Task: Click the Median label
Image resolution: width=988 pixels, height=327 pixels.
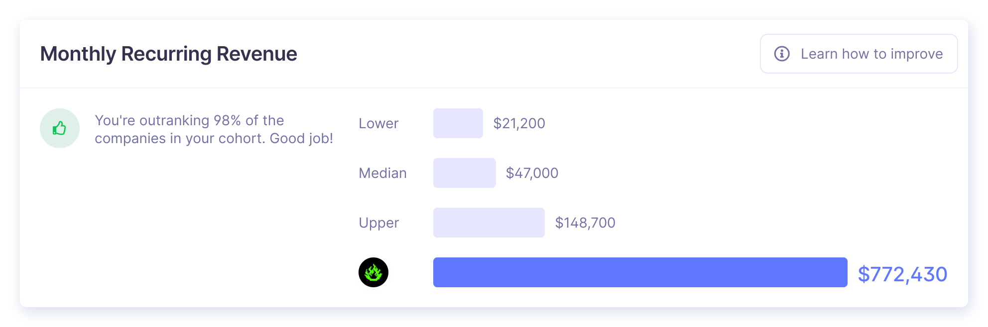Action: (x=382, y=173)
